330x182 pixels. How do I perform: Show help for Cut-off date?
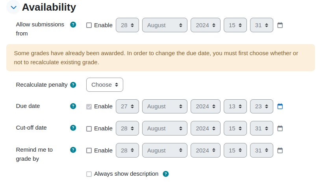click(73, 128)
